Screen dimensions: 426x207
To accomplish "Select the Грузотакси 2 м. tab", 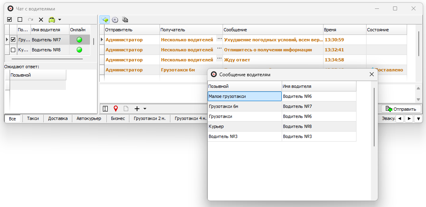I will tap(150, 119).
